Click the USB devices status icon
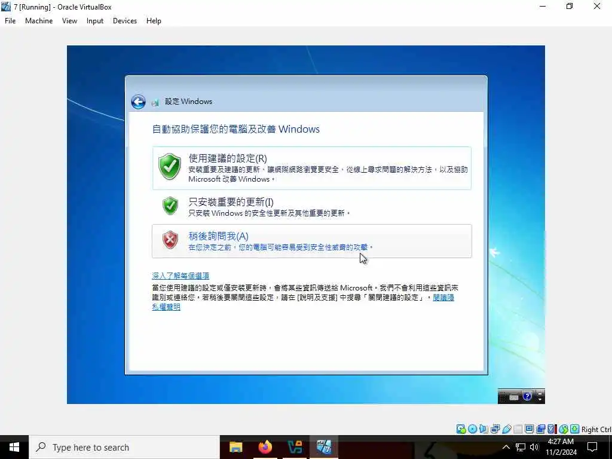 pyautogui.click(x=506, y=429)
